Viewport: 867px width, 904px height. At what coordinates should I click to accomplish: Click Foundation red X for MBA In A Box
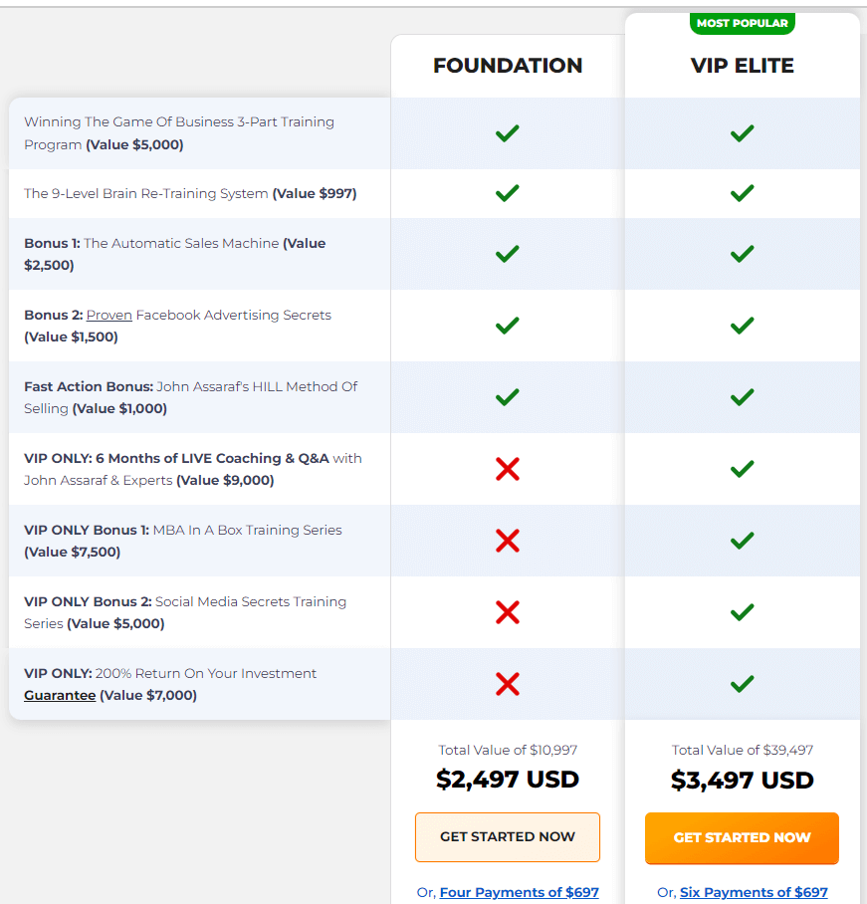click(508, 541)
